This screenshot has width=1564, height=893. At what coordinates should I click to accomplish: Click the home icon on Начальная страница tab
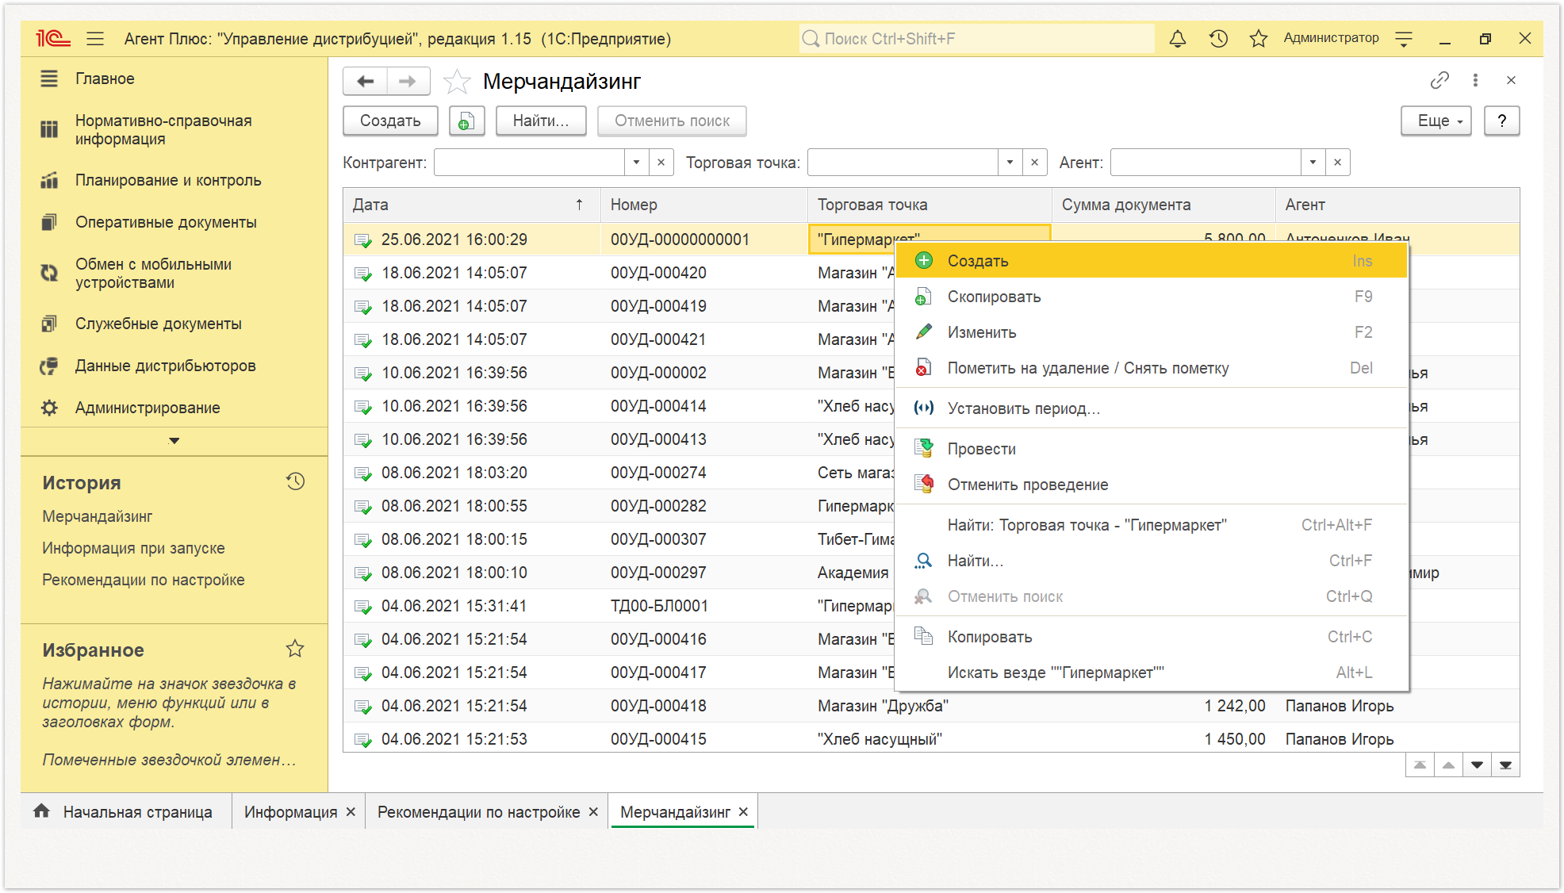click(x=41, y=811)
